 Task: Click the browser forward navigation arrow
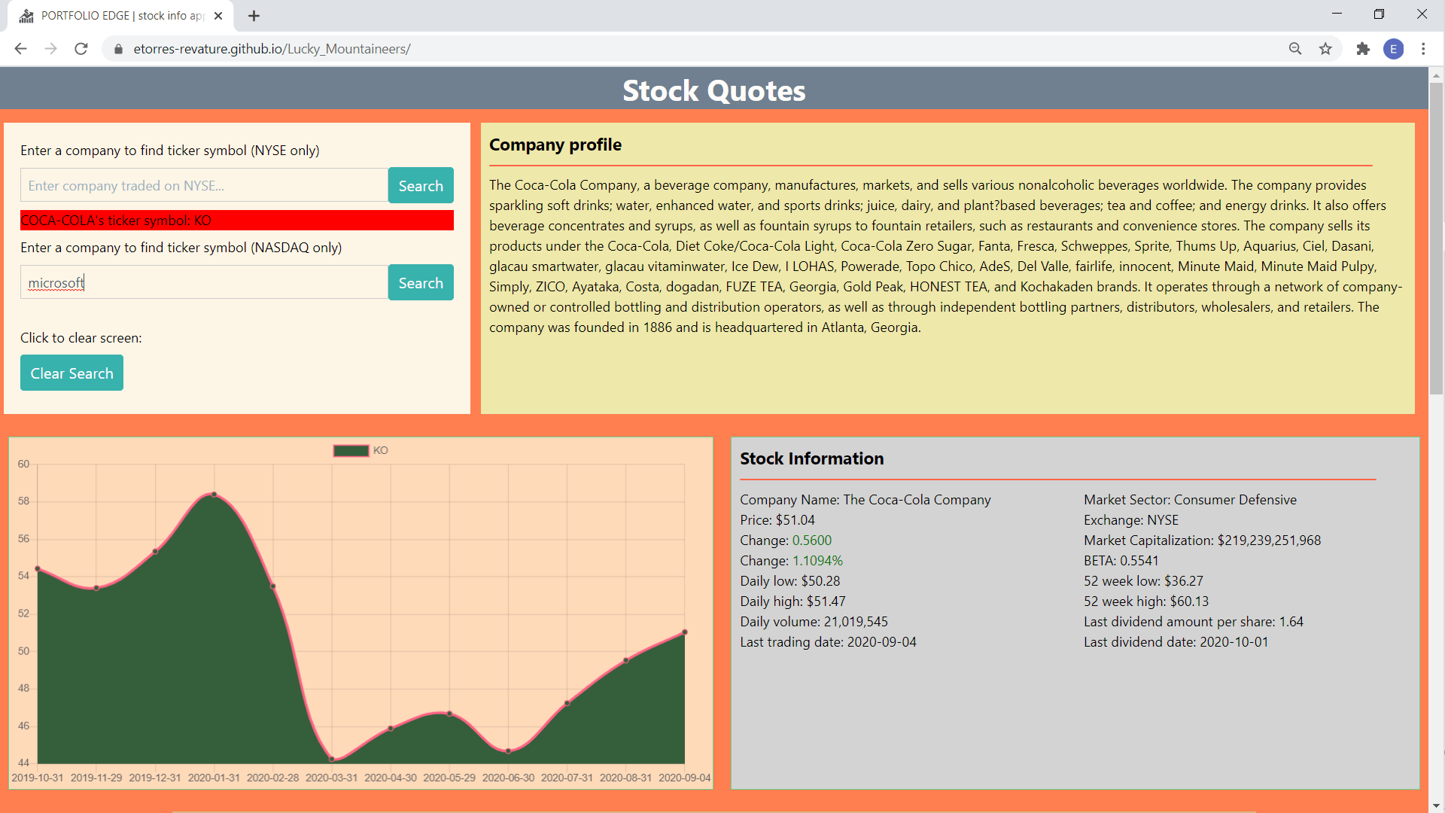tap(50, 49)
